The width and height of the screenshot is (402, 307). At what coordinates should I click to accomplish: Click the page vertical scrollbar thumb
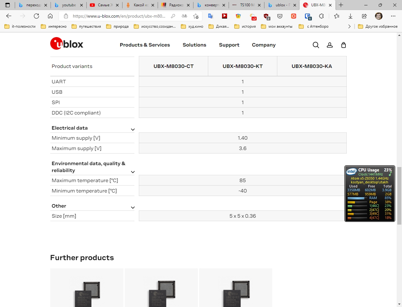pos(399,195)
